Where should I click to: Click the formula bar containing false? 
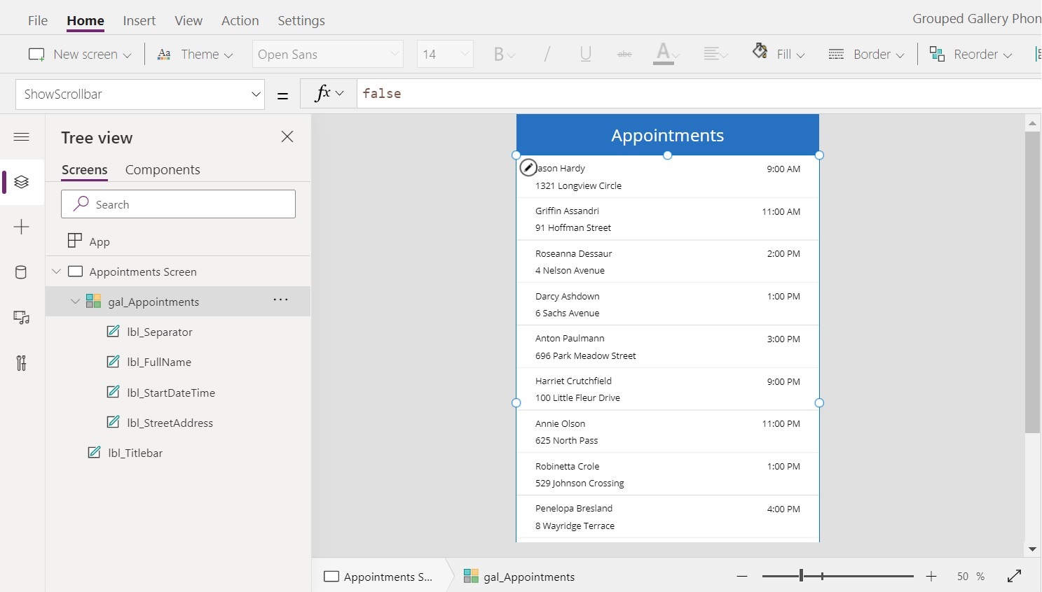pos(491,93)
